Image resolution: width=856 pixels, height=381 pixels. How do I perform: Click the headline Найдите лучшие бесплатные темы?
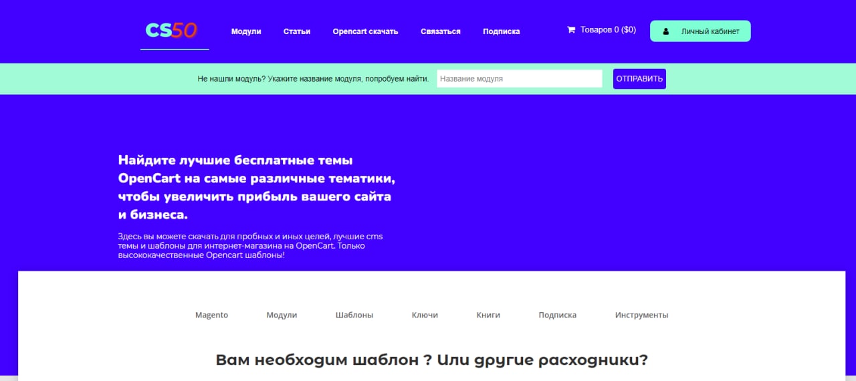click(257, 188)
